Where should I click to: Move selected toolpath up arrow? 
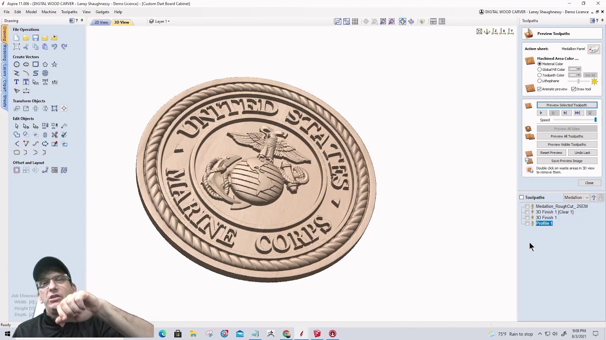(594, 197)
